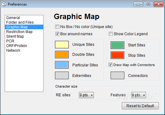Screen dimensions: 165x115
Task: Close the Preferences window
Action: [158, 4]
